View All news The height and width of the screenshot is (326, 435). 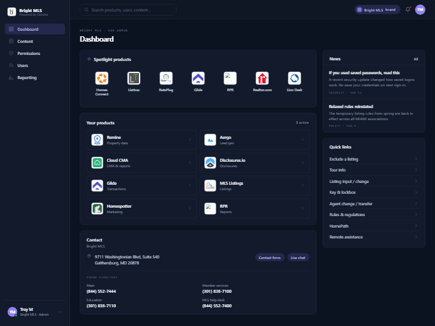pyautogui.click(x=416, y=59)
